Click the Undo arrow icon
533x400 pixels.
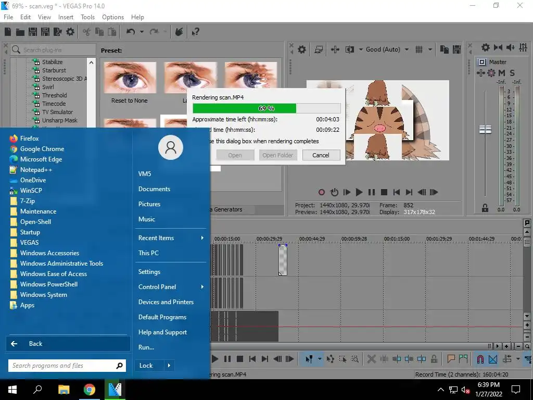131,32
